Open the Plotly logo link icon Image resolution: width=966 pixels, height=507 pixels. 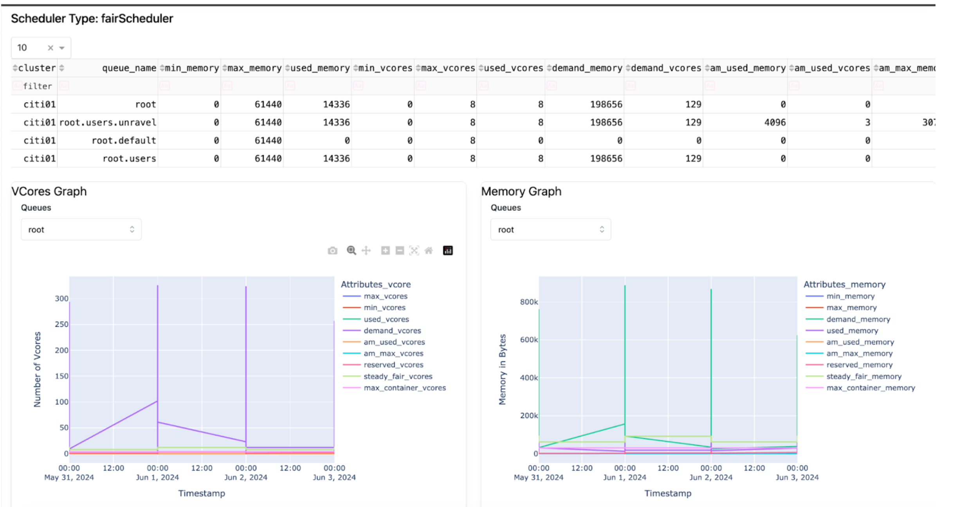click(x=448, y=250)
